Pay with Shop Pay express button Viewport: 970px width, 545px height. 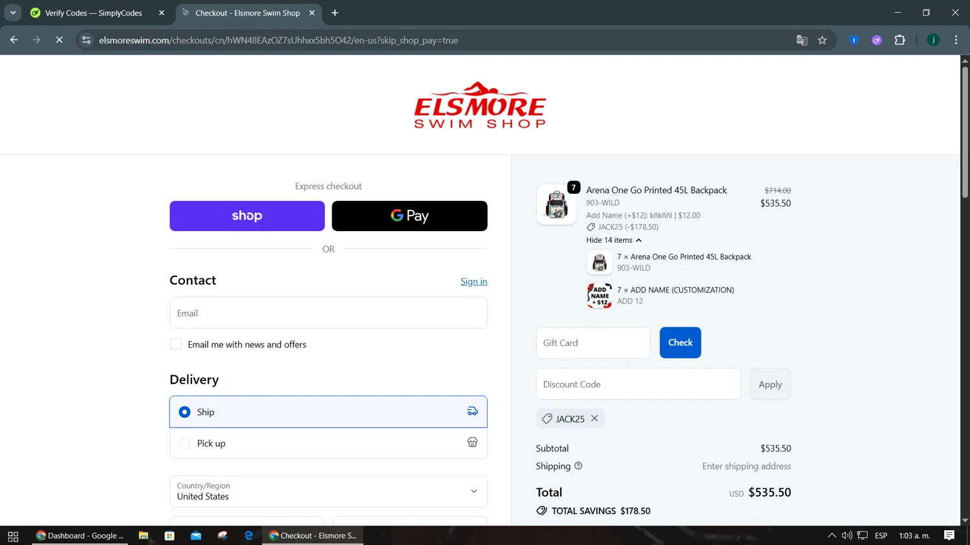tap(247, 216)
